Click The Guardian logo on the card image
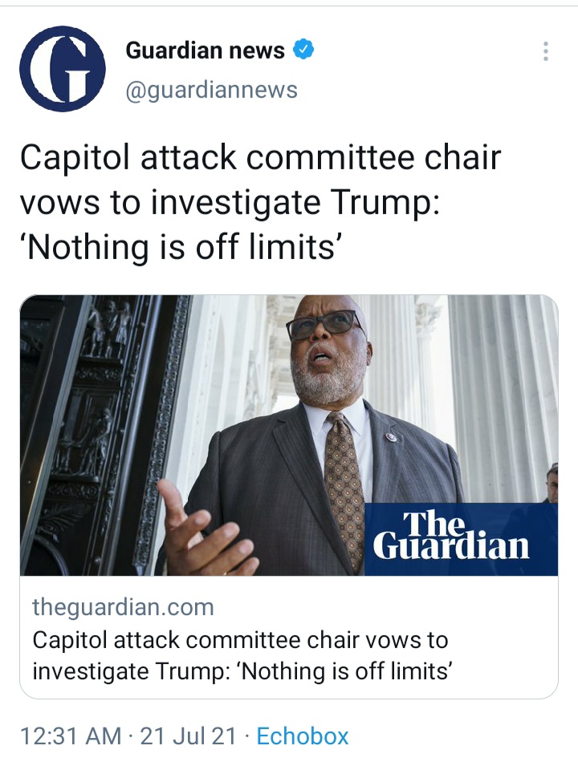The width and height of the screenshot is (578, 770). coord(461,537)
